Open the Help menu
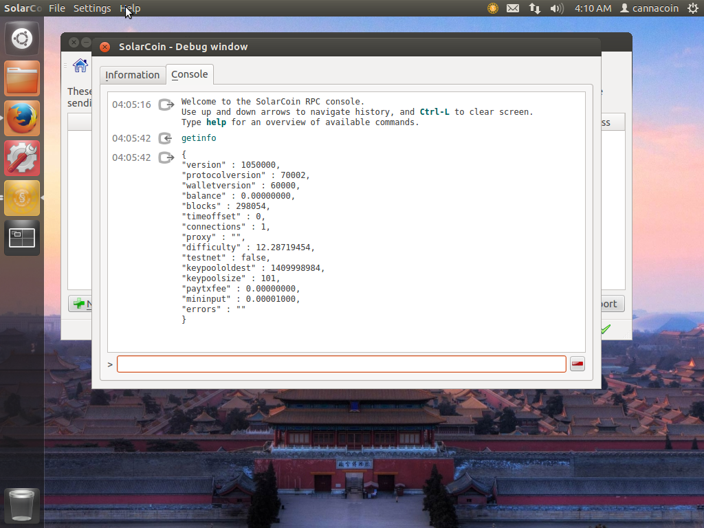This screenshot has height=528, width=704. 130,8
